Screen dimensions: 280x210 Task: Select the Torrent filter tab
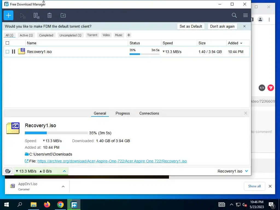click(x=92, y=35)
